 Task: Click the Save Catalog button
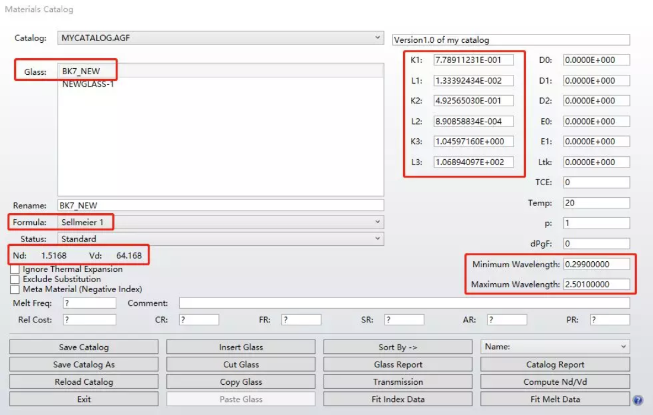pos(84,347)
